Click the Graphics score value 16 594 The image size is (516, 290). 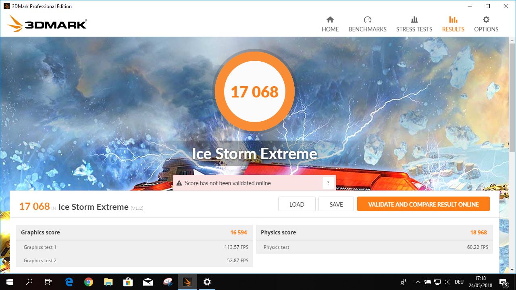(x=239, y=232)
